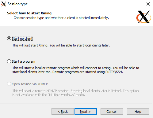The width and height of the screenshot is (153, 118).
Task: Proceed using the 'Next >' button
Action: (x=86, y=112)
